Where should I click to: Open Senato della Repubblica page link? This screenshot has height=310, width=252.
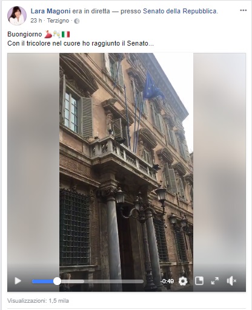click(180, 11)
